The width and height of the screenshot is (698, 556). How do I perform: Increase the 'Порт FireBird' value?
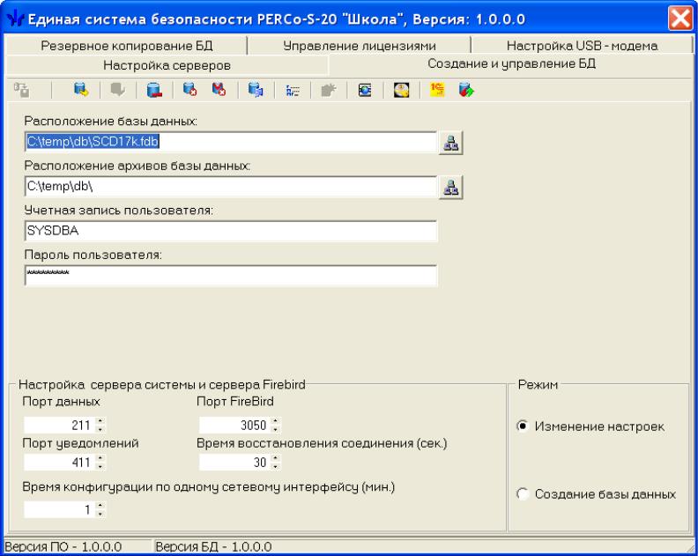coord(276,421)
